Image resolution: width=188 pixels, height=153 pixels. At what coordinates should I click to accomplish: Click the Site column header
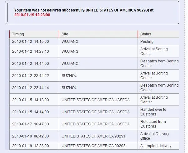(x=65, y=34)
